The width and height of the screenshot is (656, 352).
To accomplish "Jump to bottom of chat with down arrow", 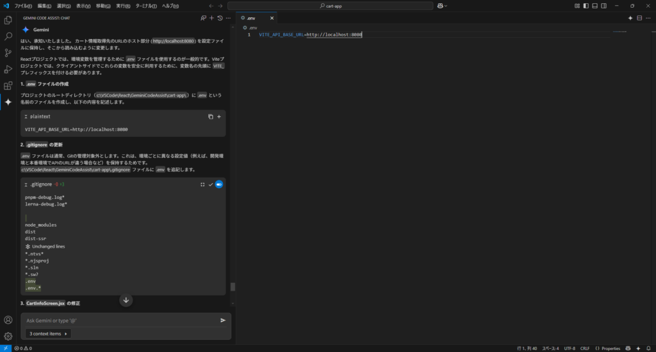I will (x=126, y=300).
